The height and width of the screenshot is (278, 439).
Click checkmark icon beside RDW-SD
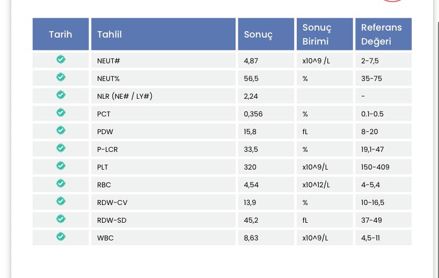tap(61, 219)
